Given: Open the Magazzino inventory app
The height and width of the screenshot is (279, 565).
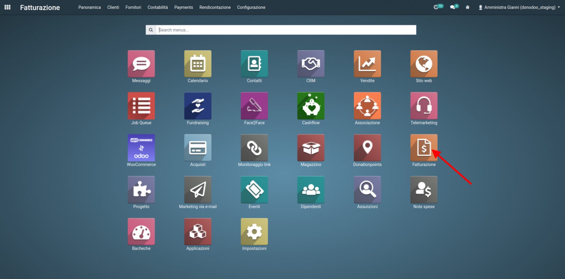Looking at the screenshot, I should tap(311, 148).
